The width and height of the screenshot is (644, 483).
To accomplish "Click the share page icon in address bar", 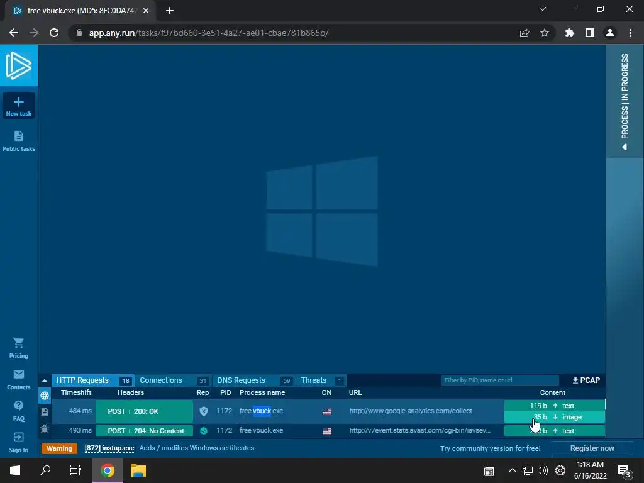I will click(524, 33).
